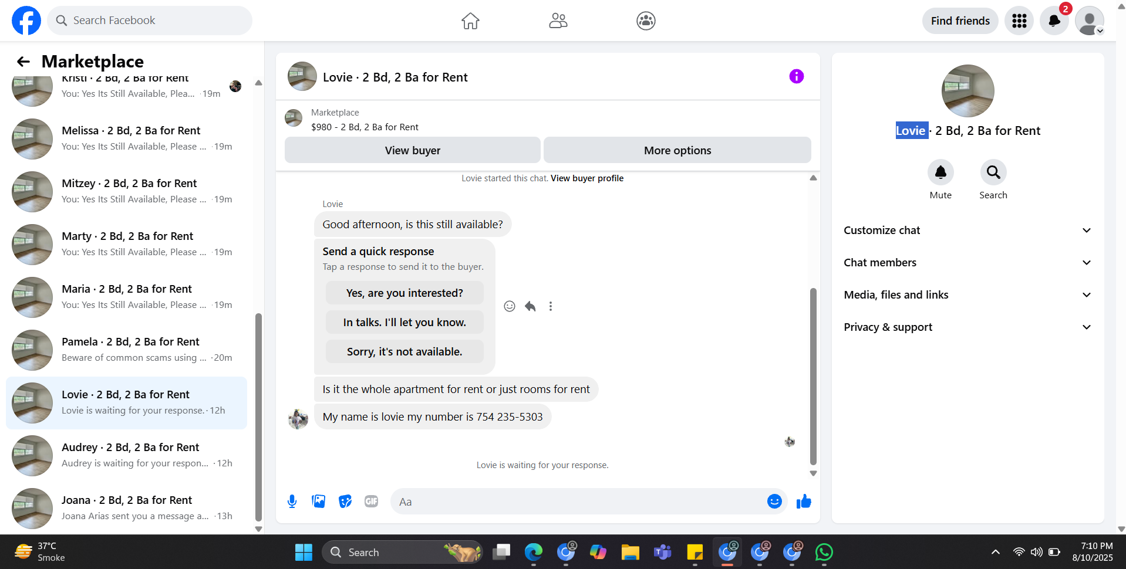Open the Groups icon in top navigation

coord(646,21)
